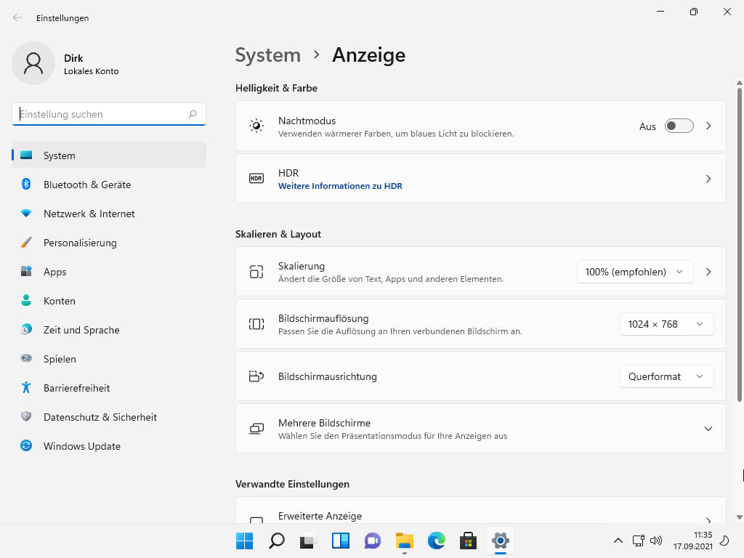Open the Skalierung 100% dropdown
The height and width of the screenshot is (558, 744).
pyautogui.click(x=634, y=272)
